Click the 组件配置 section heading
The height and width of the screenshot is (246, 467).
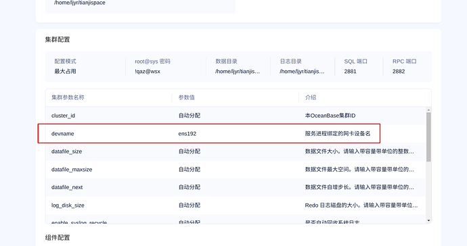coord(58,238)
